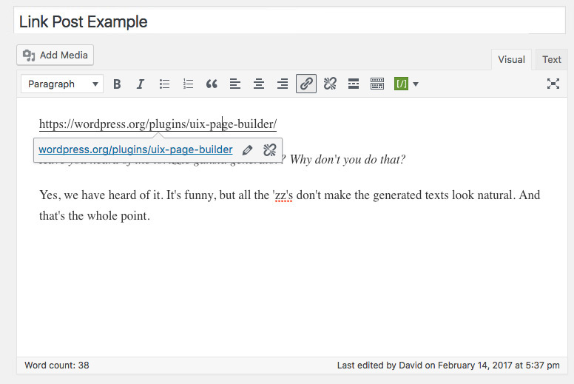Screen dimensions: 574x384
Task: Click the post title input field
Action: point(287,21)
